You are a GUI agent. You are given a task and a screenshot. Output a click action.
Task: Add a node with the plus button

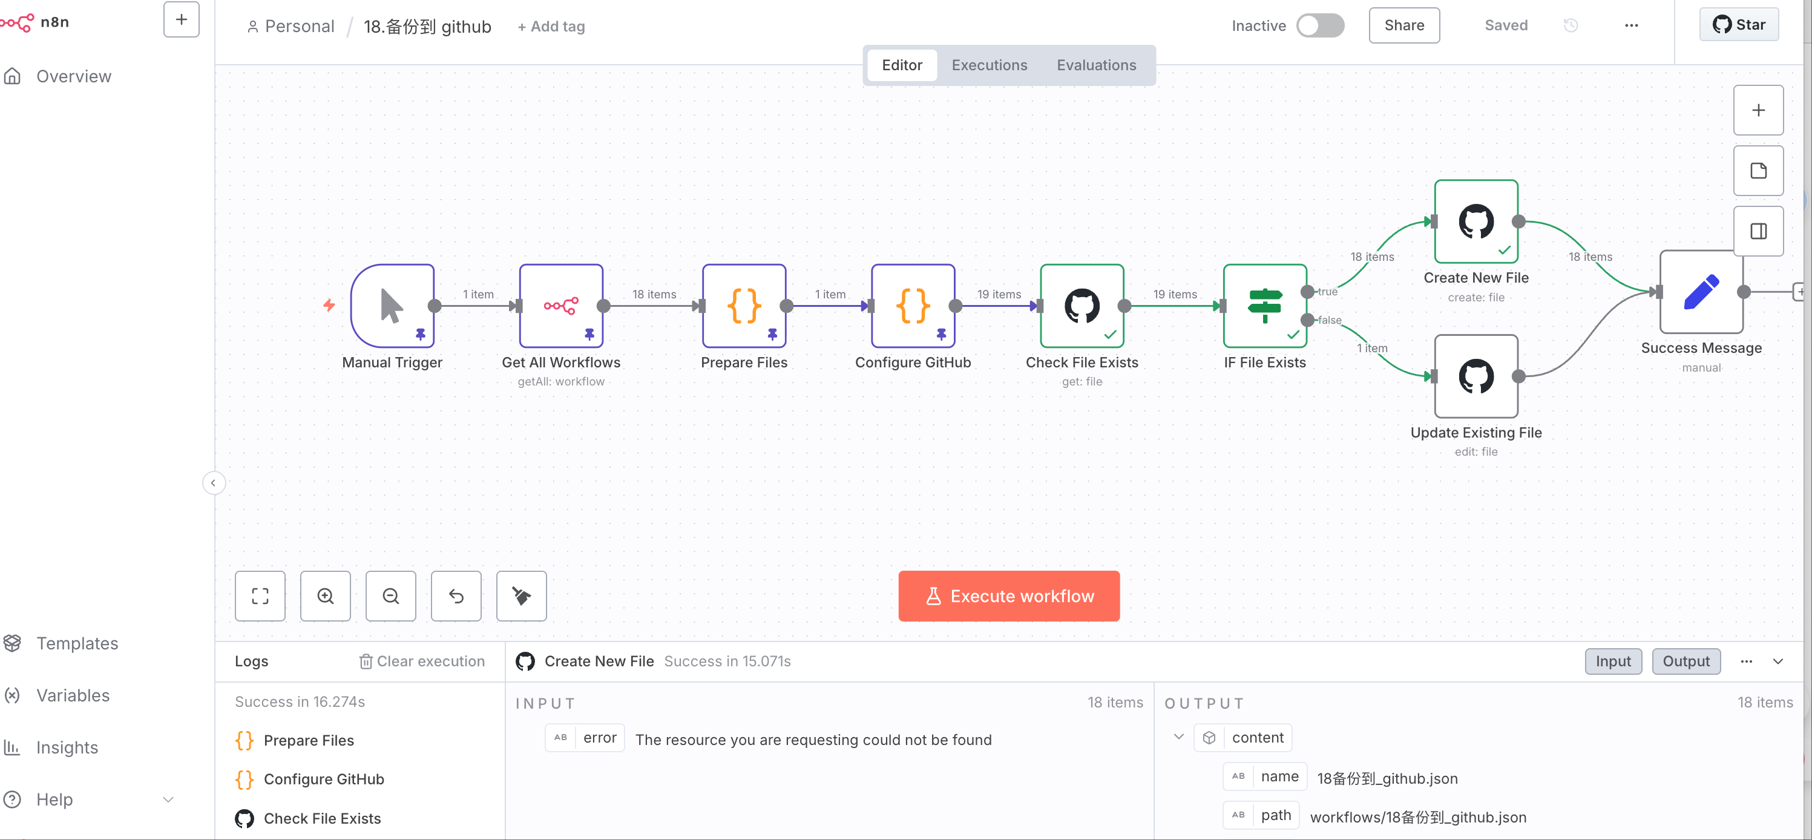pos(1758,111)
